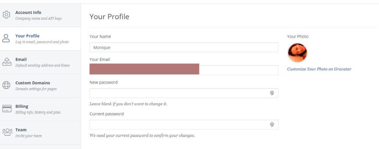Open the Team section

click(x=41, y=133)
